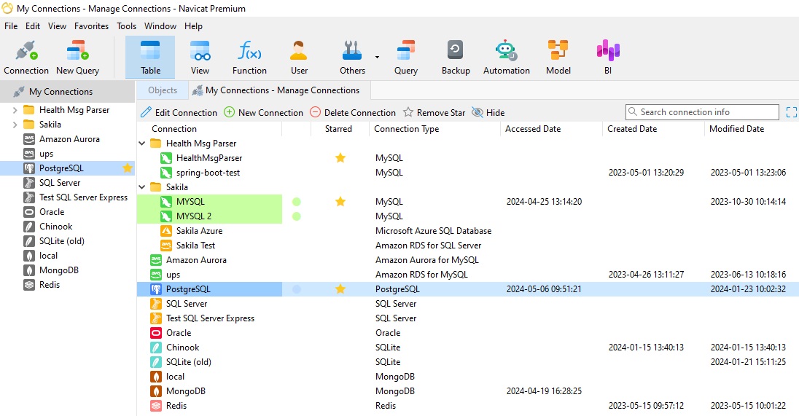
Task: Click the local MongoDB icon in list
Action: coord(155,377)
